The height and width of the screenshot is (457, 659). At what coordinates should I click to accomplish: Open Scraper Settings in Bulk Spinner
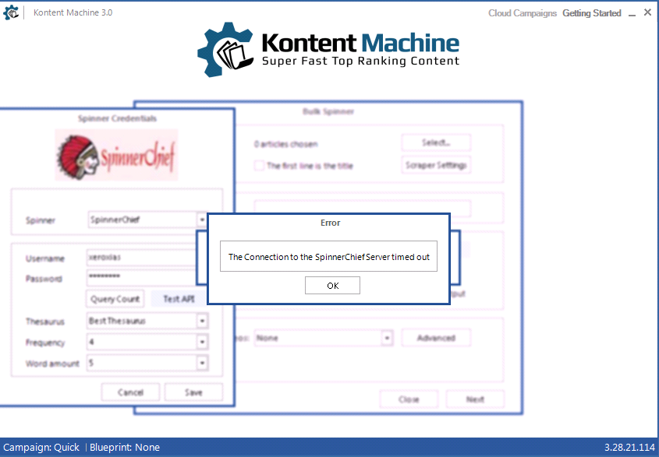pyautogui.click(x=436, y=165)
